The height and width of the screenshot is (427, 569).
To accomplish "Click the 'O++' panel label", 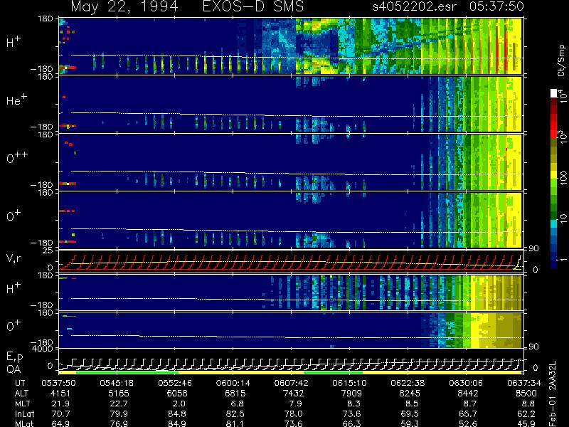I will click(17, 157).
